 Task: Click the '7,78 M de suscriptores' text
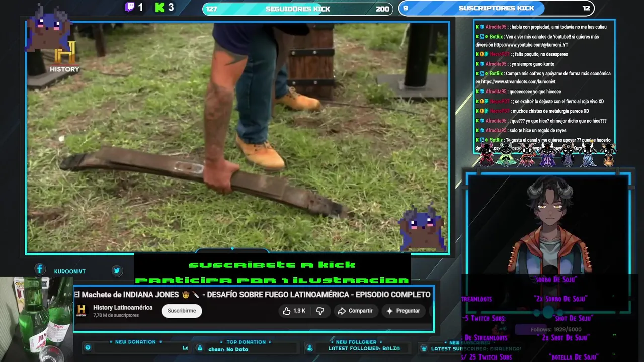pyautogui.click(x=116, y=315)
